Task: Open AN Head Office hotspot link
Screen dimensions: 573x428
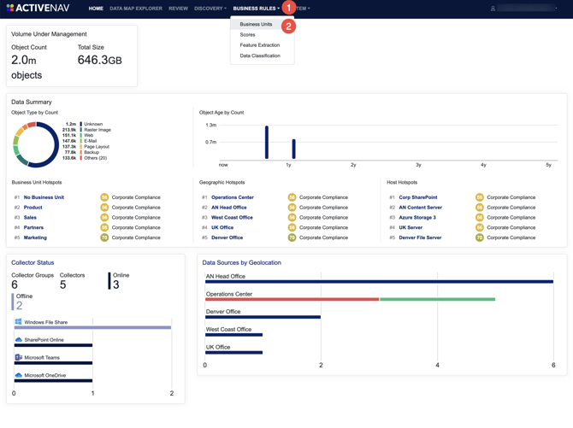Action: point(228,207)
